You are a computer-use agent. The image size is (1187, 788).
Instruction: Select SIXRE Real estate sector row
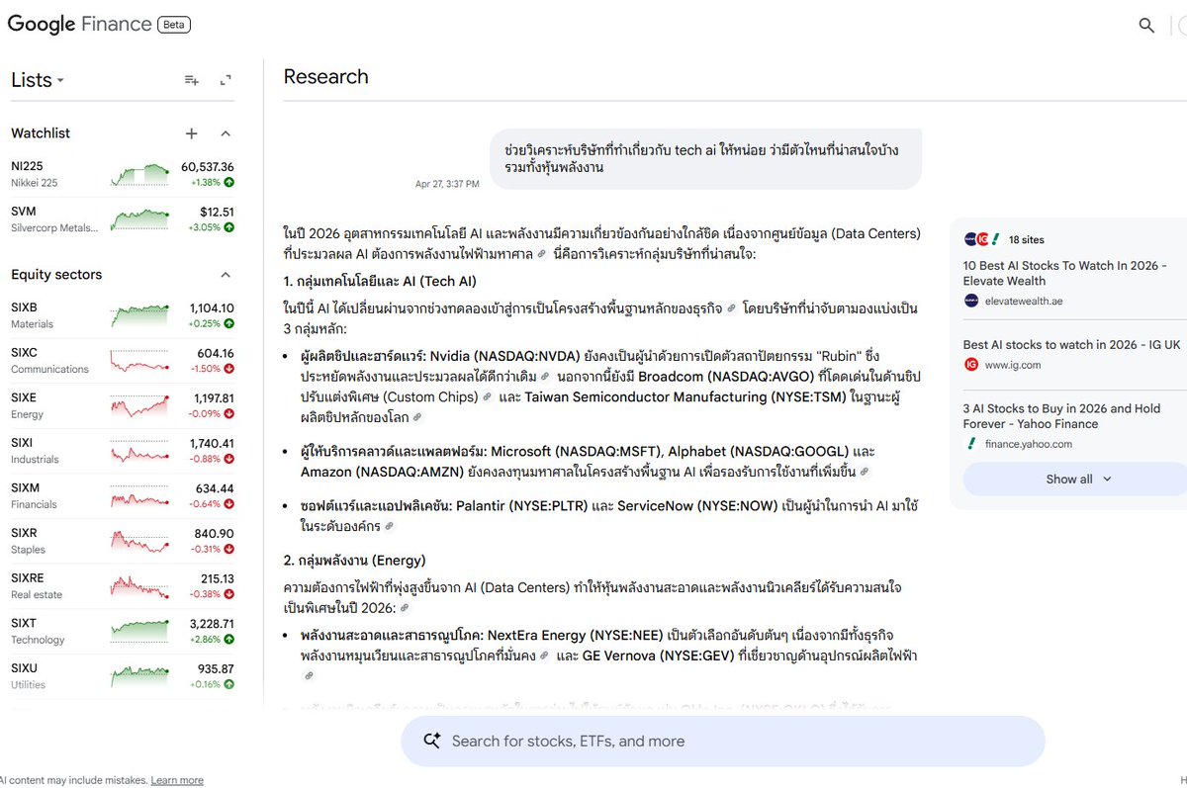tap(123, 585)
